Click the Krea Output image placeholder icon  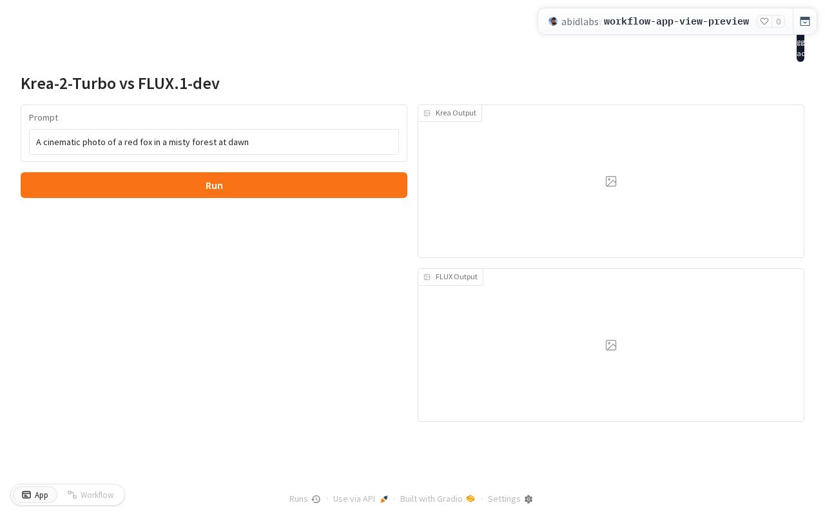pyautogui.click(x=611, y=181)
